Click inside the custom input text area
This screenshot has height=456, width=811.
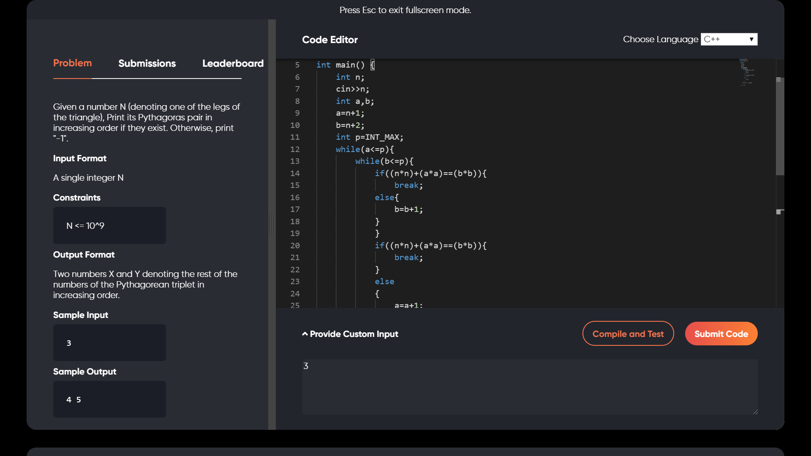point(530,387)
